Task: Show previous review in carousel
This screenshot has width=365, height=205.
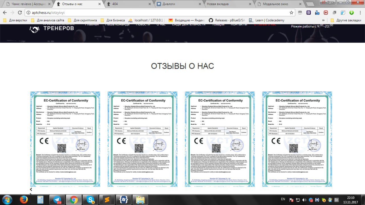Action: (31, 189)
